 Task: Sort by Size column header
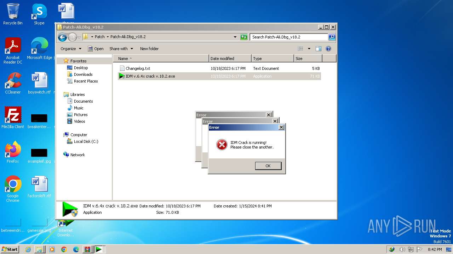[308, 59]
